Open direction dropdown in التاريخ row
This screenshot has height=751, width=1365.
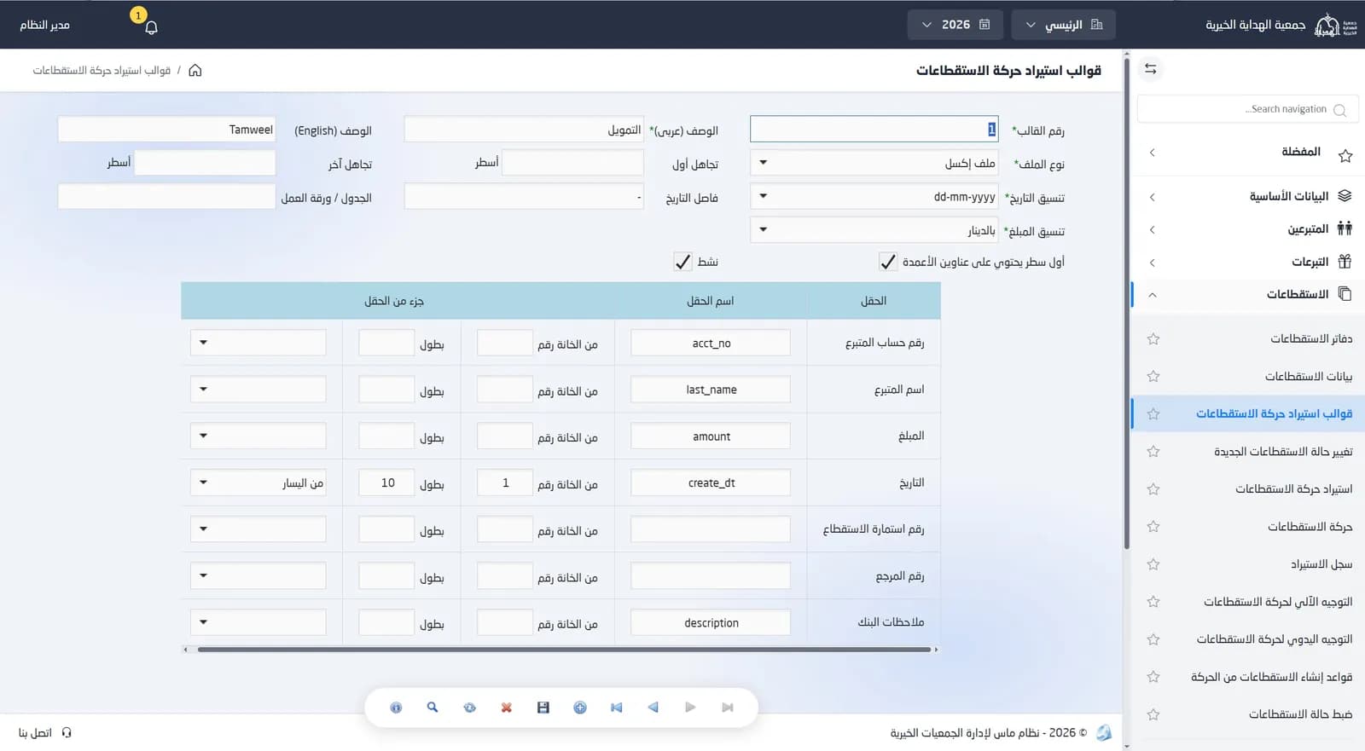258,482
